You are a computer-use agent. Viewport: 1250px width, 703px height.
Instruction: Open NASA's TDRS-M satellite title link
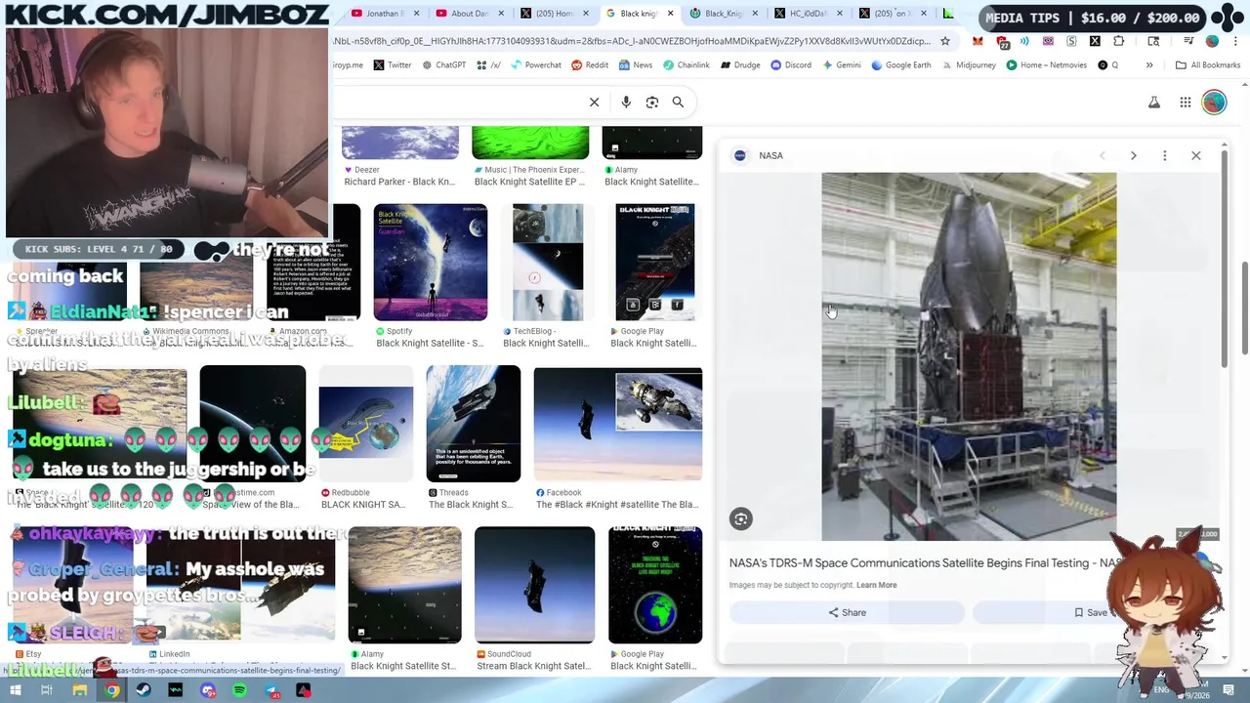pyautogui.click(x=924, y=563)
